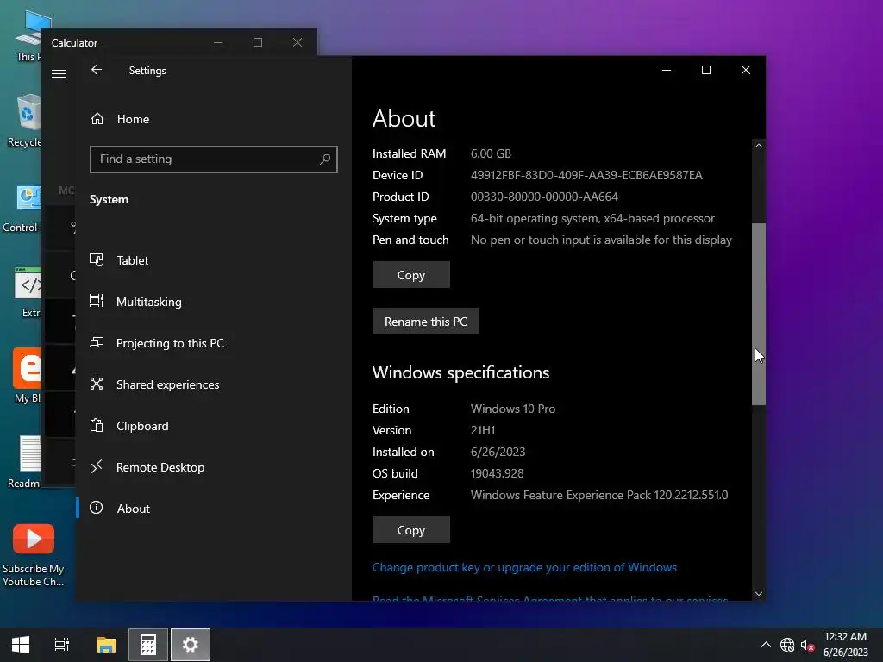Maximize the Settings window
883x662 pixels.
[x=706, y=70]
